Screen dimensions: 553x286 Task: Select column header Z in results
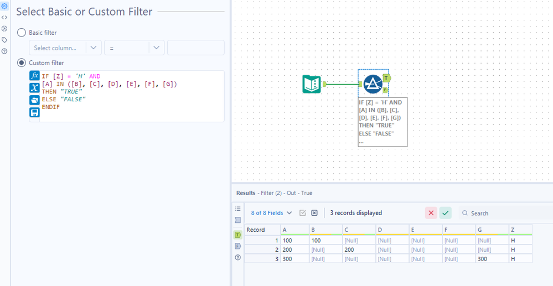pos(520,230)
